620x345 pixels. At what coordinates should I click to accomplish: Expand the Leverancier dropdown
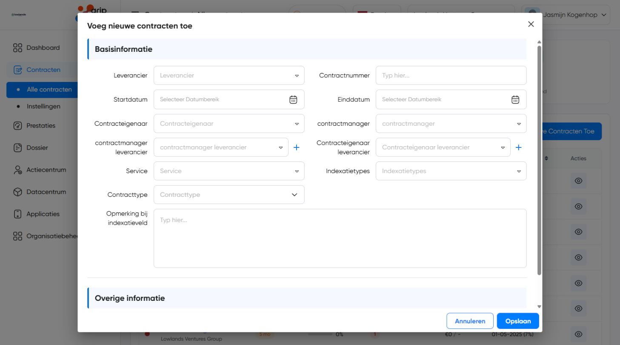coord(229,75)
